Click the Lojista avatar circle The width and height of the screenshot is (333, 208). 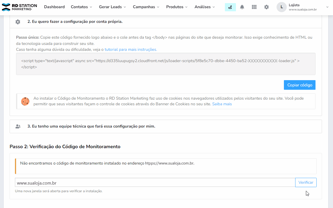[x=282, y=7]
